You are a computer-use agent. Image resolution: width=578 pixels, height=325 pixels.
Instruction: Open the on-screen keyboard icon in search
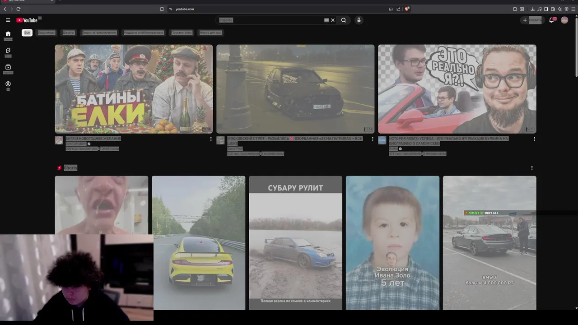326,20
